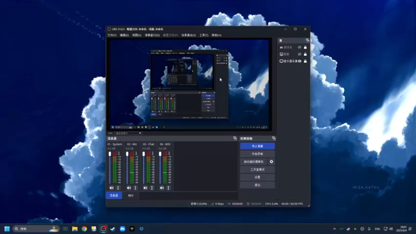
Task: Switch to the stats tab
Action: point(131,196)
